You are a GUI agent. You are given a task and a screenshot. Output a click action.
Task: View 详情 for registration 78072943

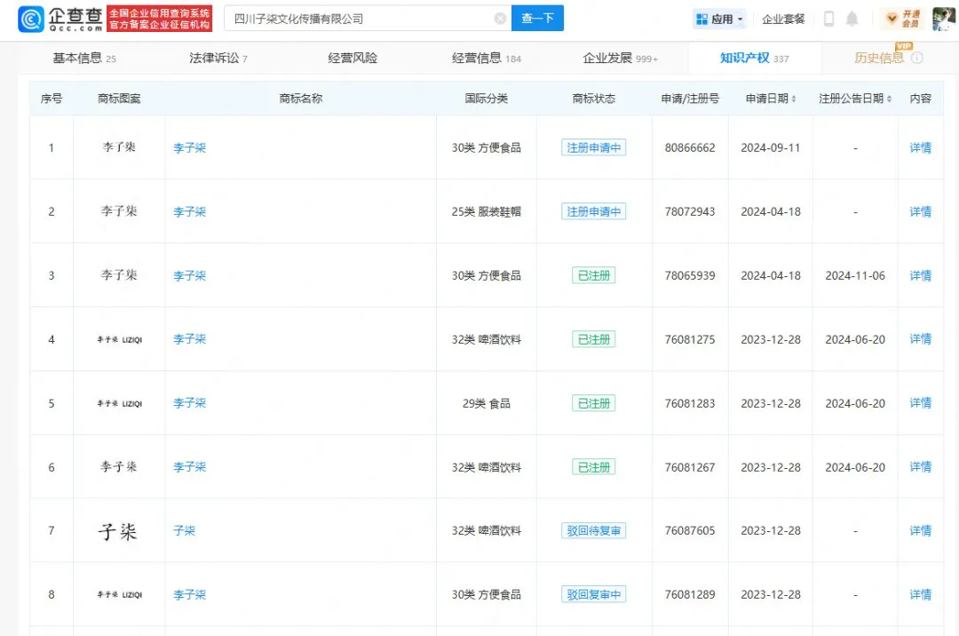[921, 211]
